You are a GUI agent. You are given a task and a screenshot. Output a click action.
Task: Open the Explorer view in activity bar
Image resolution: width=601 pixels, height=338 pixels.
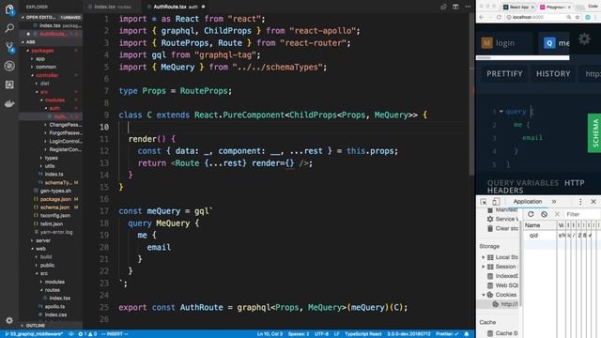pyautogui.click(x=9, y=9)
